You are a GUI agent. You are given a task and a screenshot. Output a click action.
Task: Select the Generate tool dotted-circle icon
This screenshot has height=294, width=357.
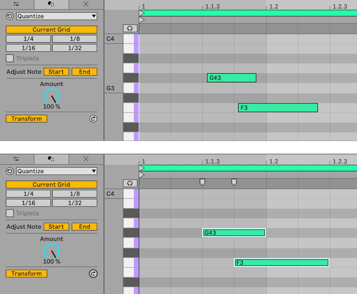click(x=86, y=5)
